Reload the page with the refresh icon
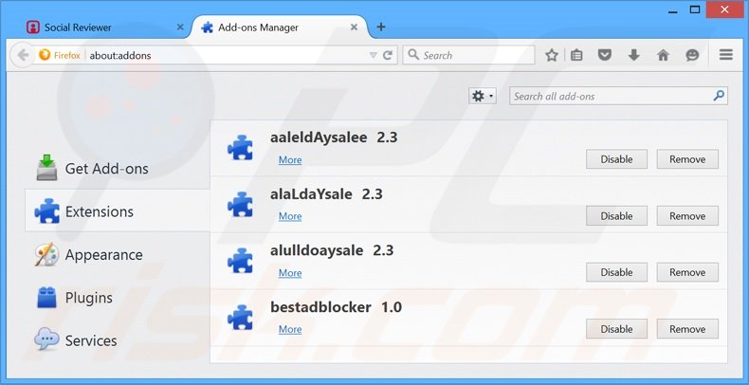The height and width of the screenshot is (385, 749). coord(388,55)
